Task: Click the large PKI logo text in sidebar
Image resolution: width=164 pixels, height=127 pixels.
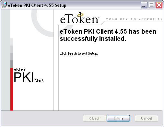Action: pyautogui.click(x=24, y=77)
